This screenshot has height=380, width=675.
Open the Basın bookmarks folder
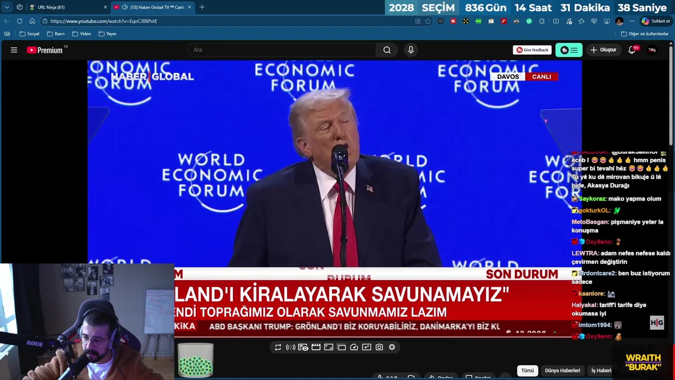(x=56, y=34)
